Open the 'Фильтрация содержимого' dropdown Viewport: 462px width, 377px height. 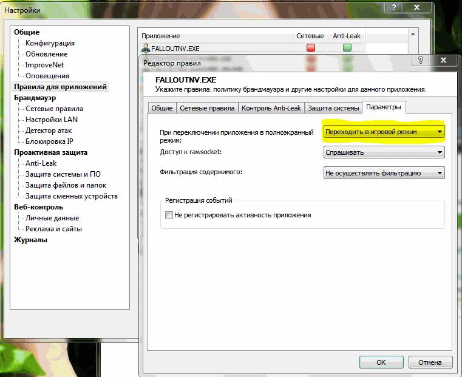[384, 173]
